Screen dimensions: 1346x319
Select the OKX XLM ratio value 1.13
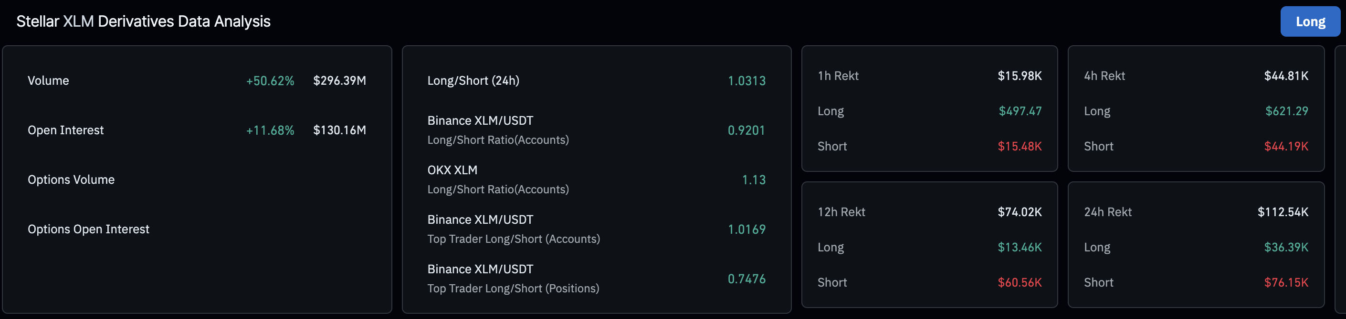point(755,179)
